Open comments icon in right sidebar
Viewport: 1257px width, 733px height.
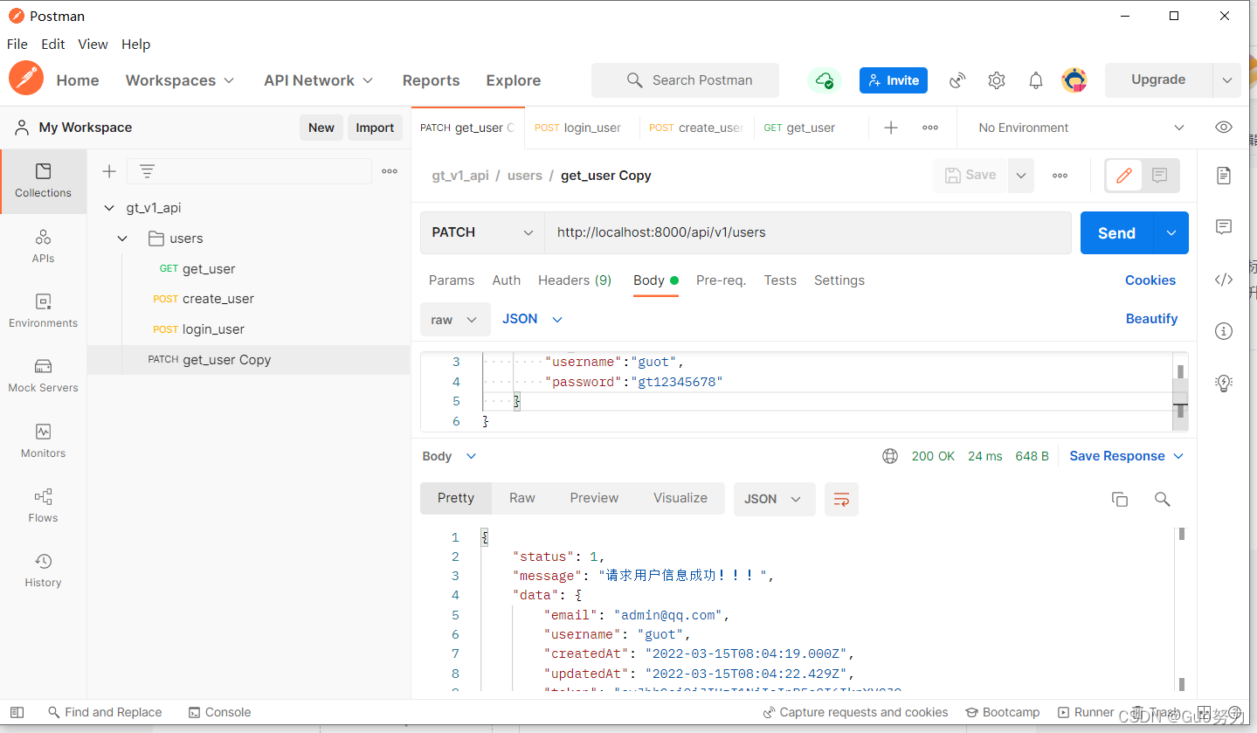[x=1224, y=227]
